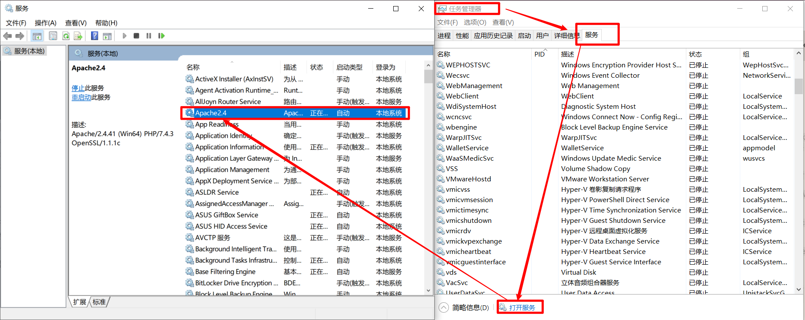Click the 打开服务 link in Task Manager
Viewport: 805px width, 320px height.
522,307
